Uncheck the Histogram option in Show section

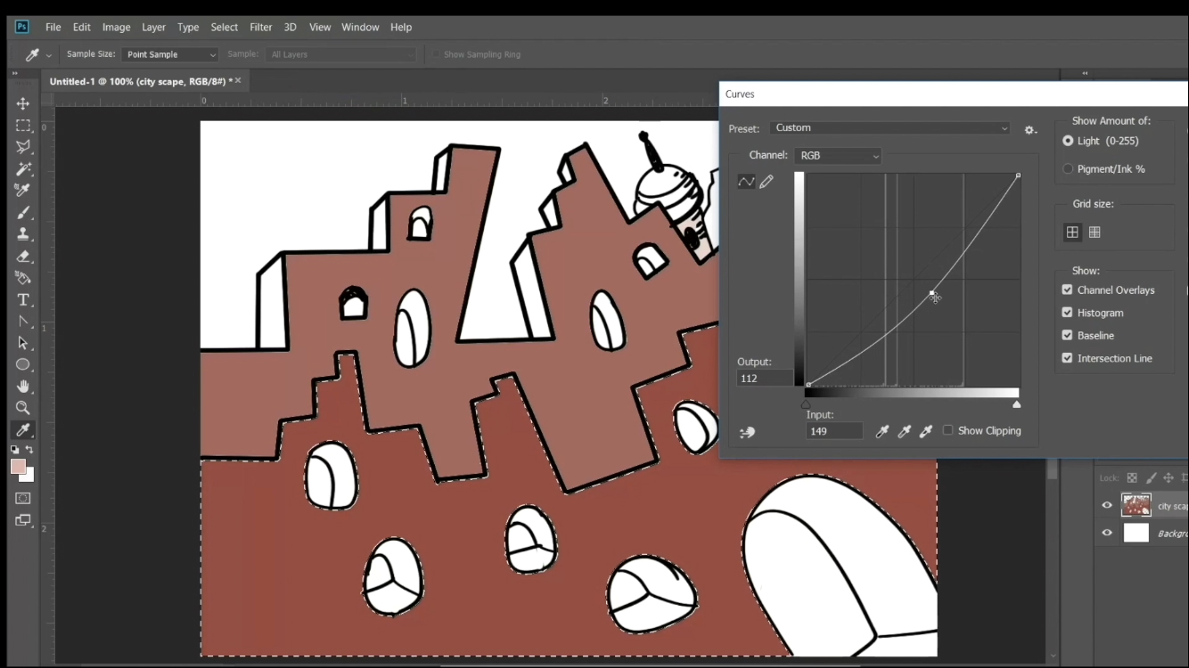(x=1067, y=313)
